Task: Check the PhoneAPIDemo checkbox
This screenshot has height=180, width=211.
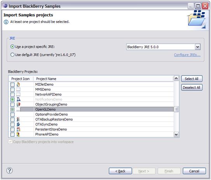Action: pos(12,134)
